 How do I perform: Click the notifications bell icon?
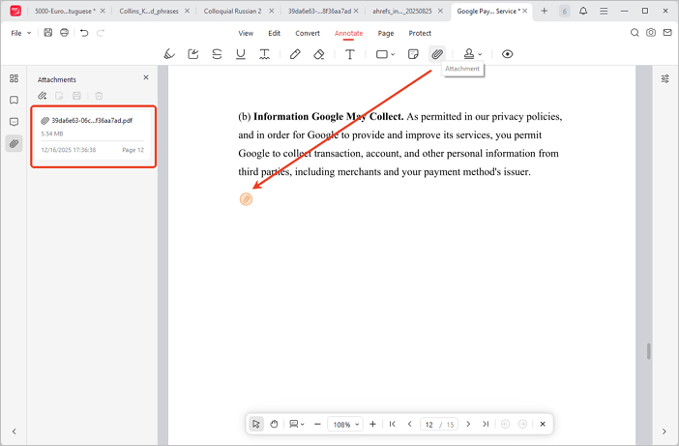pos(583,11)
